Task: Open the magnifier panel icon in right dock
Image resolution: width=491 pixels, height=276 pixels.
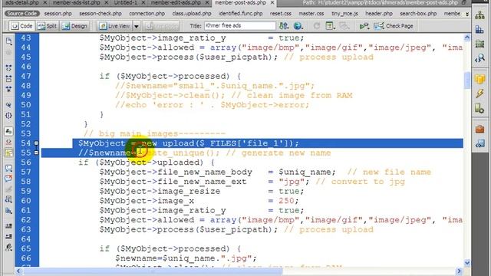Action: [x=479, y=58]
